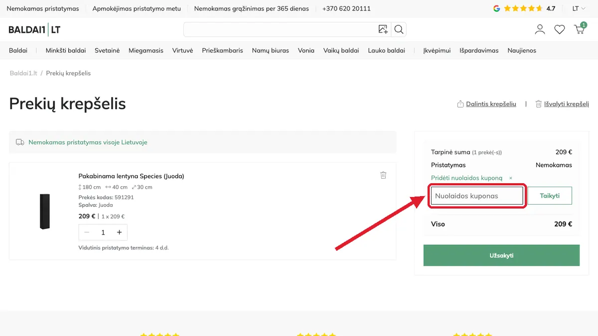Open the black shelf product thumbnail
The height and width of the screenshot is (336, 598).
click(x=45, y=211)
